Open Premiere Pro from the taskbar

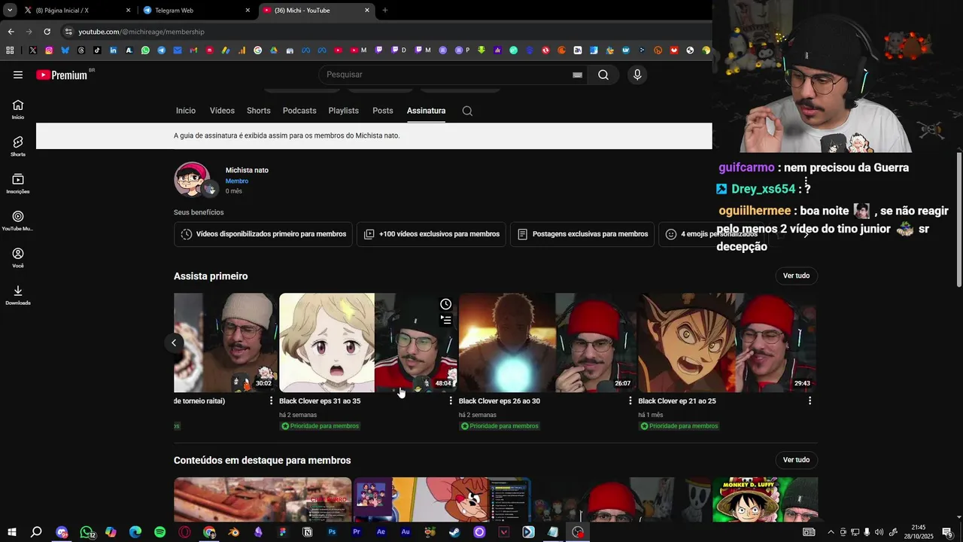point(357,532)
